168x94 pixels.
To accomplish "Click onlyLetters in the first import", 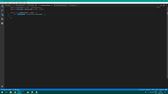I will pyautogui.click(x=20, y=8).
